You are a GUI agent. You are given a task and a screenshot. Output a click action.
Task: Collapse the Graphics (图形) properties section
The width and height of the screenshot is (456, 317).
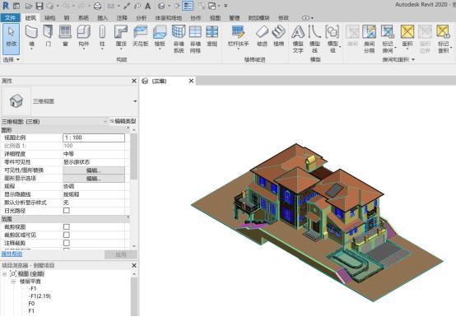coord(128,128)
